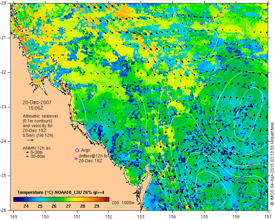
Task: Click longitude axis label 151
Action: [x=77, y=217]
